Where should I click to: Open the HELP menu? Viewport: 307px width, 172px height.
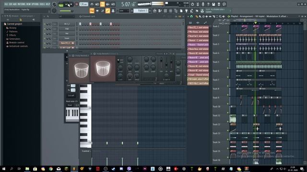pyautogui.click(x=48, y=4)
